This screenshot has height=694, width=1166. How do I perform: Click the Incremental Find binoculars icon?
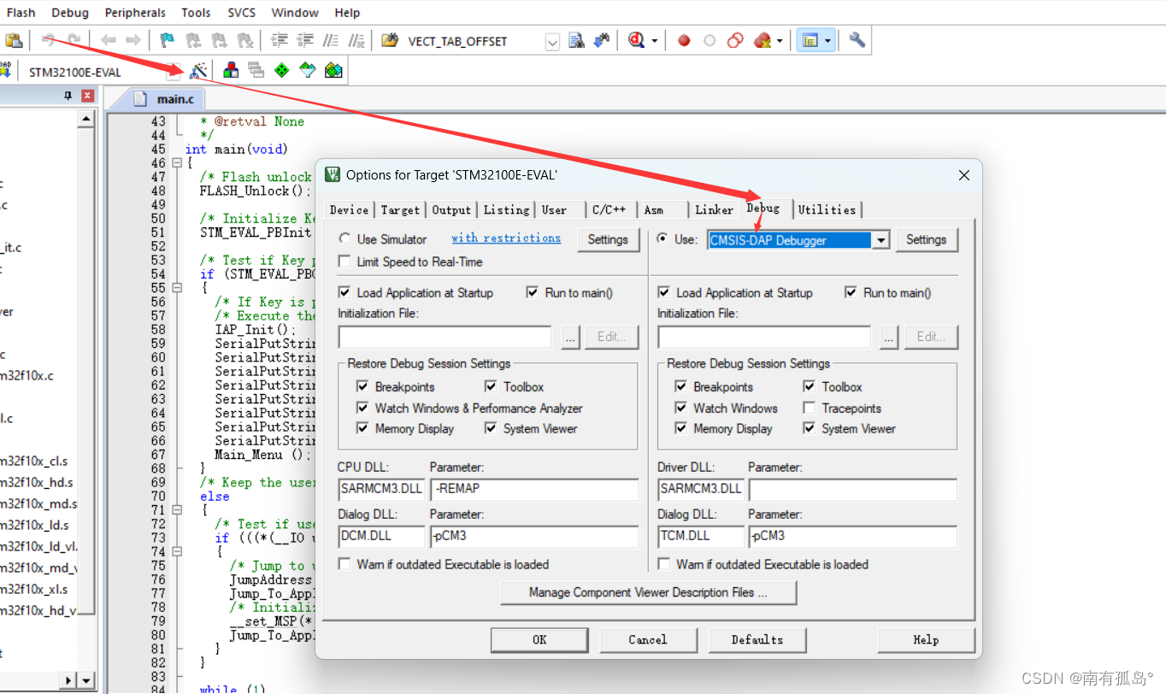point(603,40)
